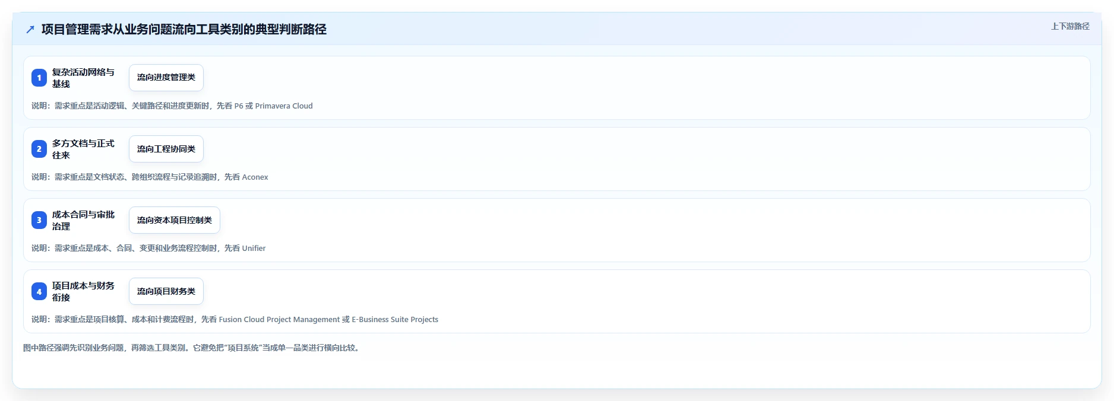The height and width of the screenshot is (401, 1114).
Task: Select the 复杂活动网络与基线 heading
Action: point(83,78)
